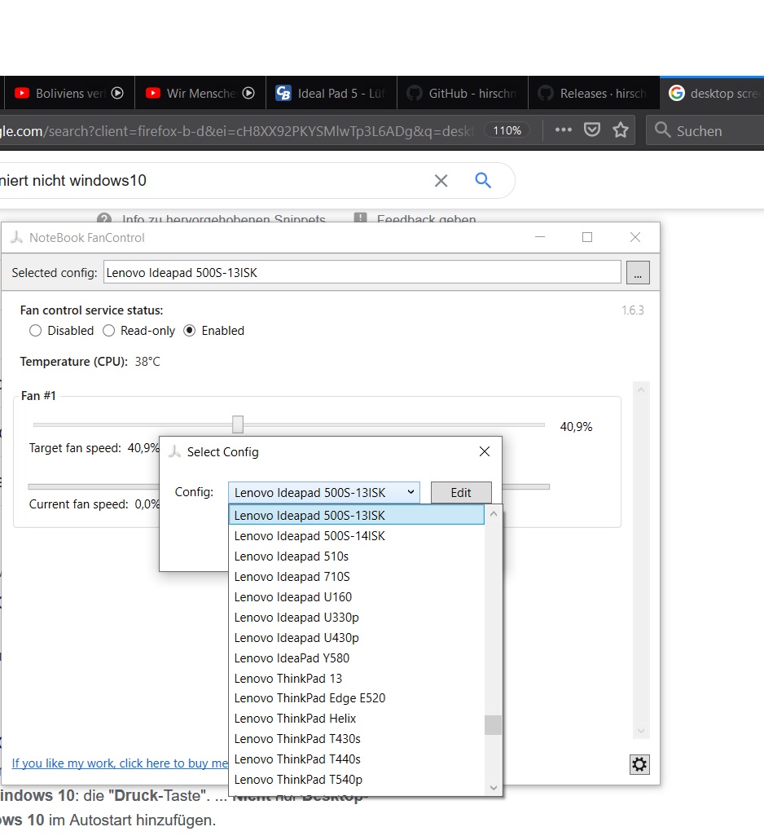
Task: Click the fan panel scrollbar down arrow
Action: click(x=641, y=732)
